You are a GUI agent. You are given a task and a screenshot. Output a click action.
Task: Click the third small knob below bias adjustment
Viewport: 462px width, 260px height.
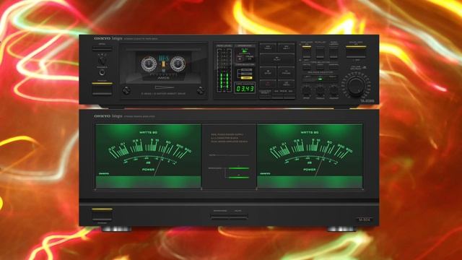(334, 90)
